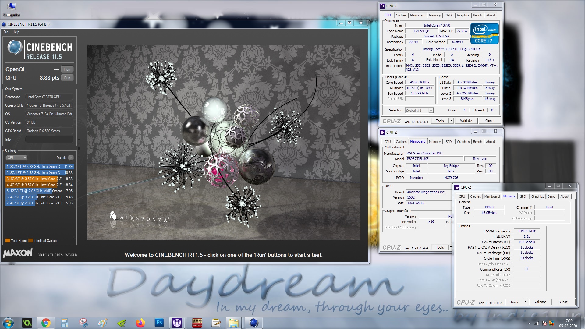Click the empty Info field in Cinebench
This screenshot has height=329, width=585.
tap(49, 140)
